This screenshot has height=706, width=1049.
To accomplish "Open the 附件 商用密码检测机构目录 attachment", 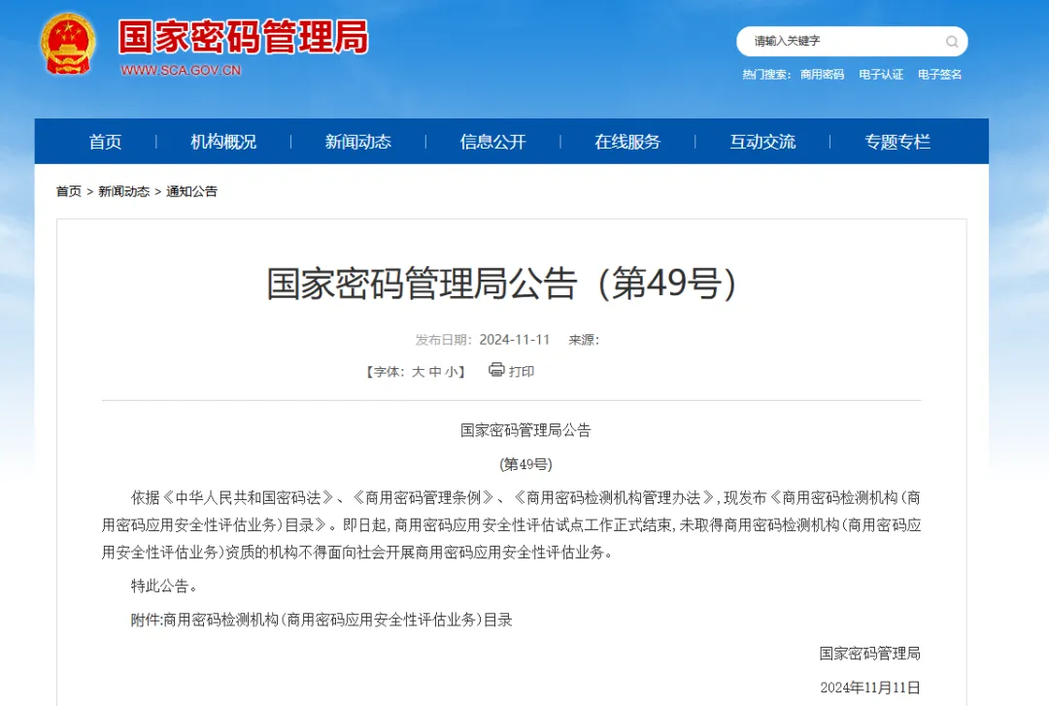I will [337, 620].
